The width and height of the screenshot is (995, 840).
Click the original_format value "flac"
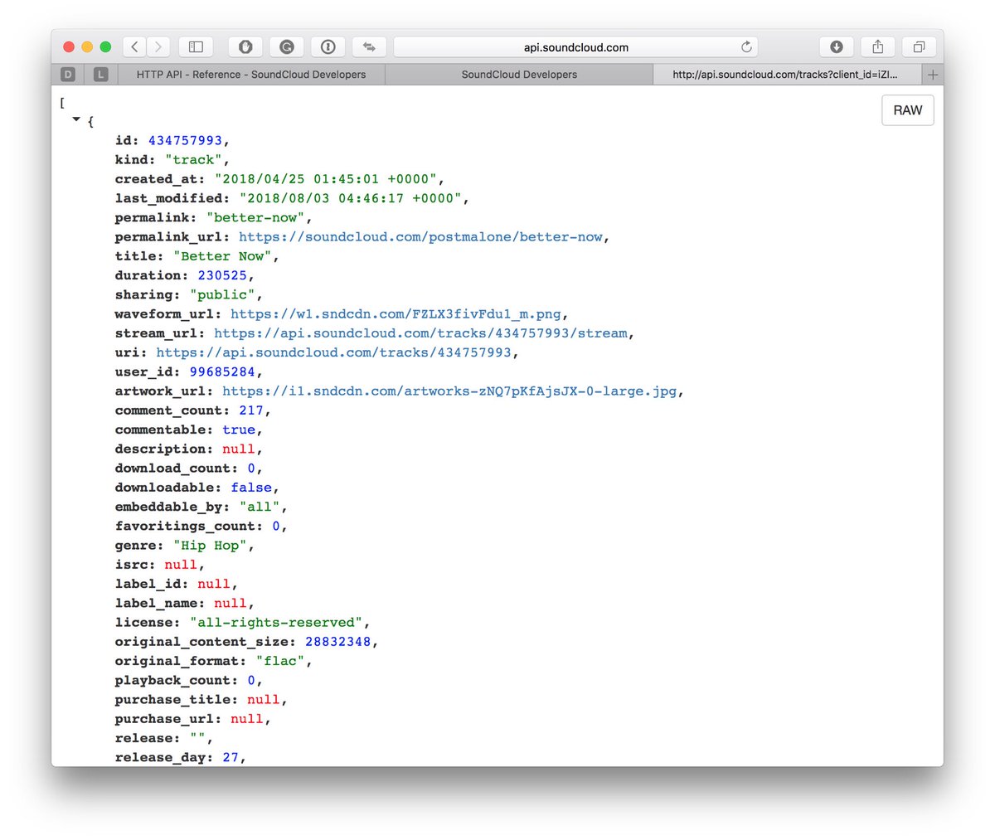pos(280,662)
